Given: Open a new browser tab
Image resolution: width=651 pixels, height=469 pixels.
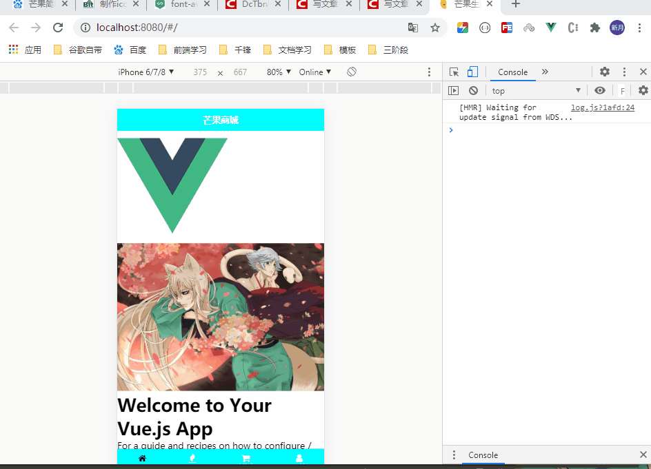Looking at the screenshot, I should (x=515, y=4).
